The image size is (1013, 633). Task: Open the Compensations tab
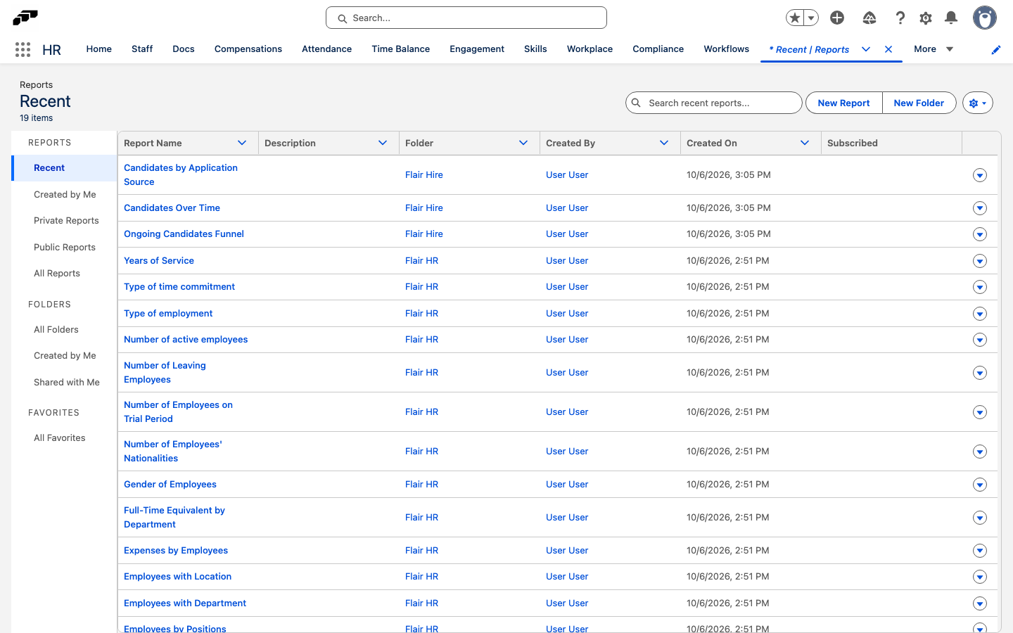coord(248,49)
